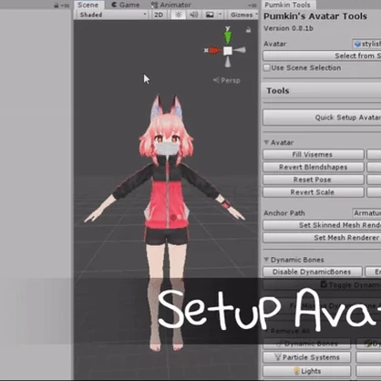The width and height of the screenshot is (381, 381).
Task: Toggle 2D view mode
Action: [159, 15]
